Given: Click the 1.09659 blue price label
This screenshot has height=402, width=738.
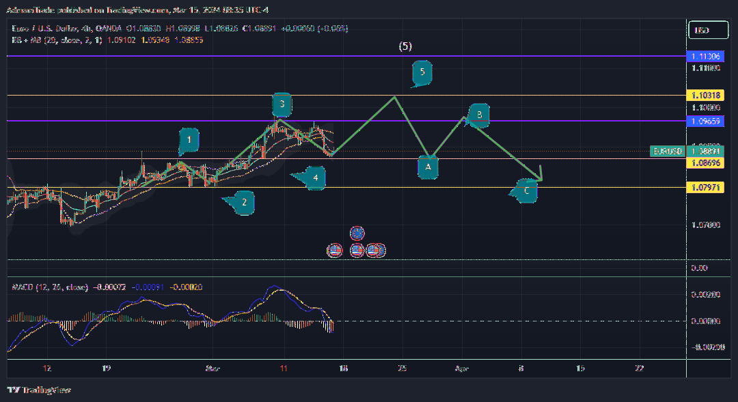Looking at the screenshot, I should [x=705, y=121].
